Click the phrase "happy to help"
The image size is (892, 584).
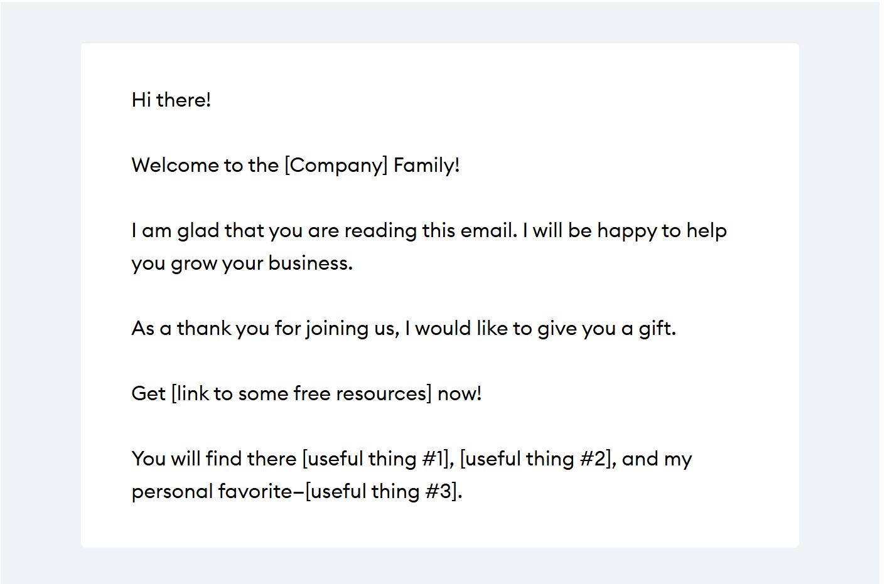click(662, 230)
